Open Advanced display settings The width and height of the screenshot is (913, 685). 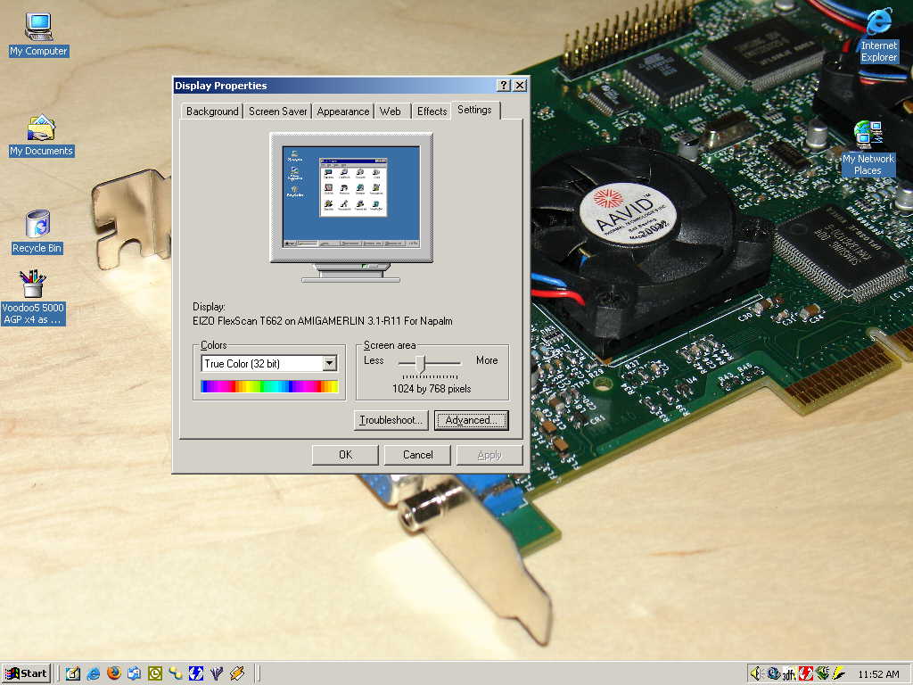(x=471, y=420)
